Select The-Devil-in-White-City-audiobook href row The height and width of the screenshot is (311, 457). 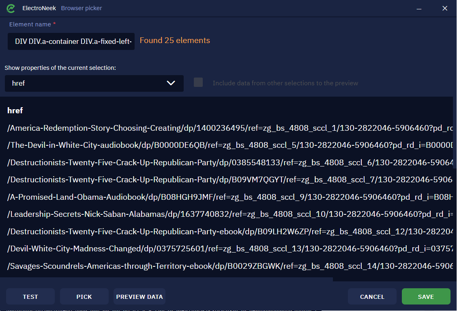tap(230, 145)
